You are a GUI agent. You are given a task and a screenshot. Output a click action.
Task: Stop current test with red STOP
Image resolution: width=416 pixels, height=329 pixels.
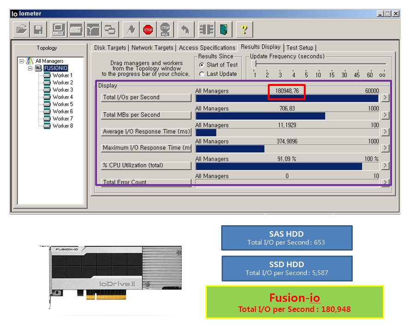[148, 30]
